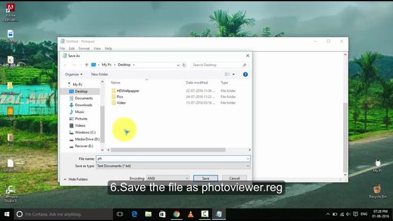Open Recycle Bin desktop icon
The height and width of the screenshot is (221, 393).
coord(378,192)
